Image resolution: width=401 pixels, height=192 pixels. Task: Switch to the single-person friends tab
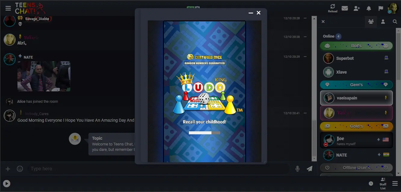click(383, 22)
